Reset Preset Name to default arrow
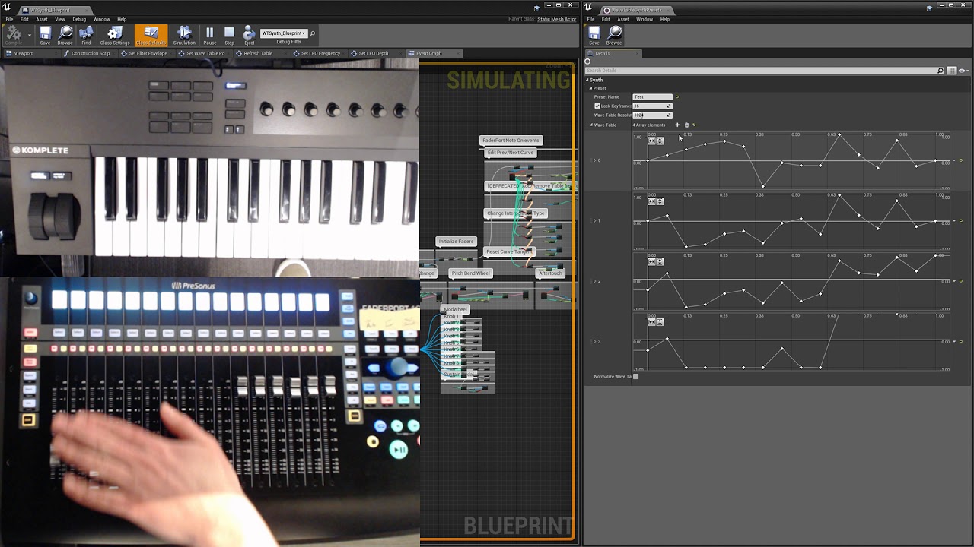 coord(677,97)
